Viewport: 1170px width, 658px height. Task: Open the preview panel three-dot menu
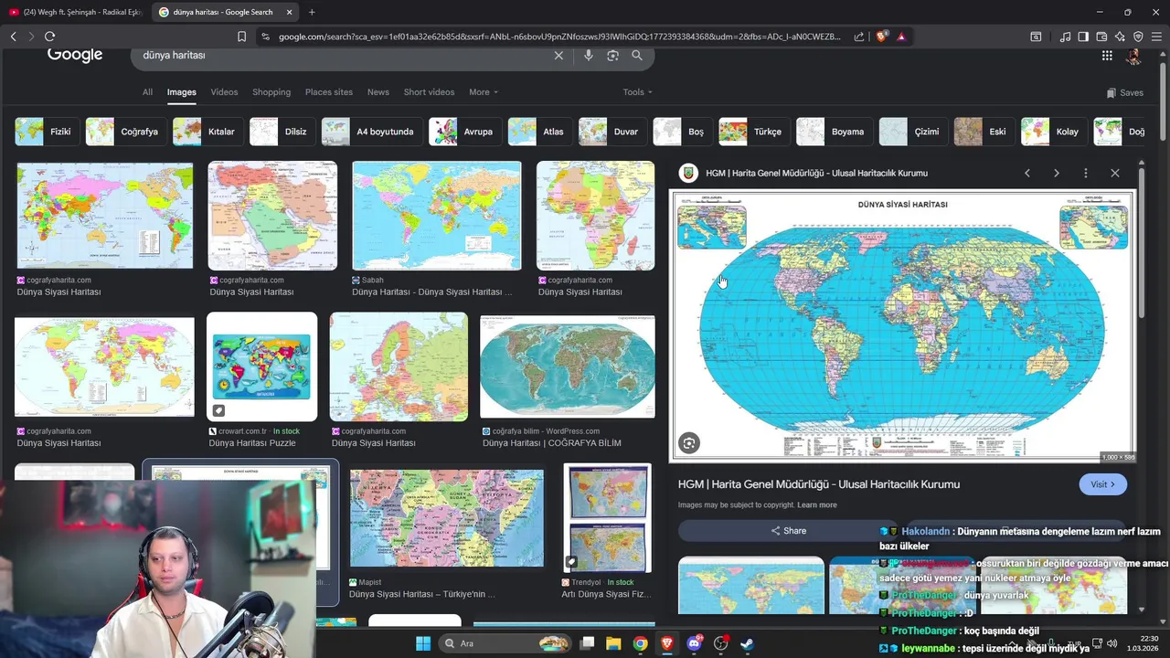(x=1086, y=173)
